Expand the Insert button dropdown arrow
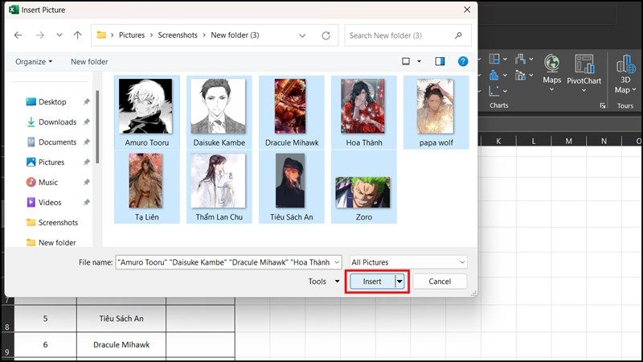The height and width of the screenshot is (362, 643). [x=399, y=282]
